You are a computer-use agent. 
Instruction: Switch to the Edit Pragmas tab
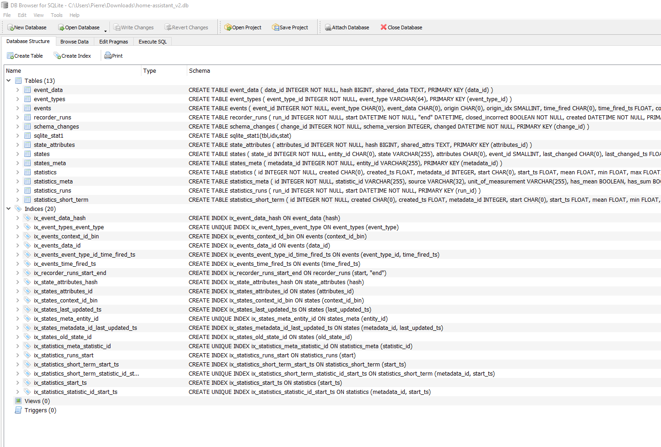(114, 42)
